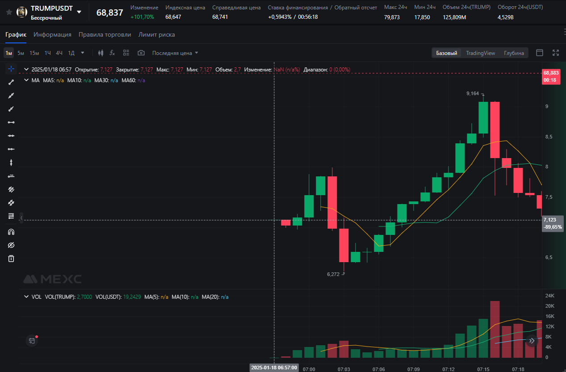This screenshot has height=372, width=566.
Task: Click the Справедливая цена value 68,741
Action: 220,17
